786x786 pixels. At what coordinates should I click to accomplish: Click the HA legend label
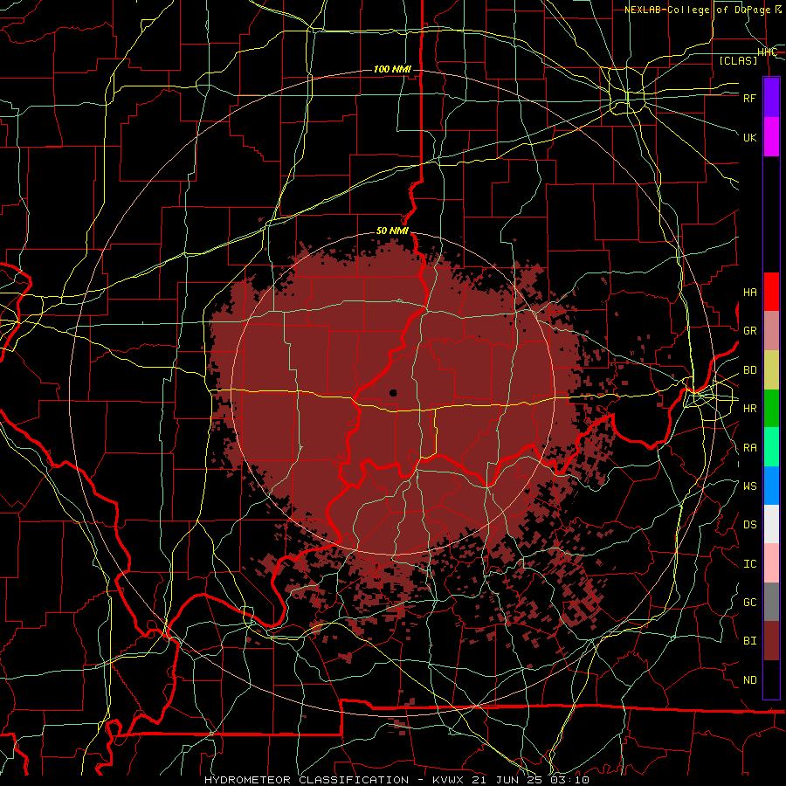[750, 293]
